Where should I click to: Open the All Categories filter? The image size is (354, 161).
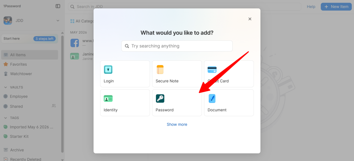pyautogui.click(x=82, y=21)
